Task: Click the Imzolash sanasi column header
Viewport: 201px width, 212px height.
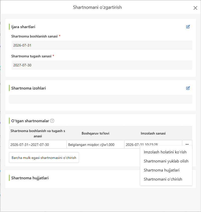Action: tap(153, 133)
